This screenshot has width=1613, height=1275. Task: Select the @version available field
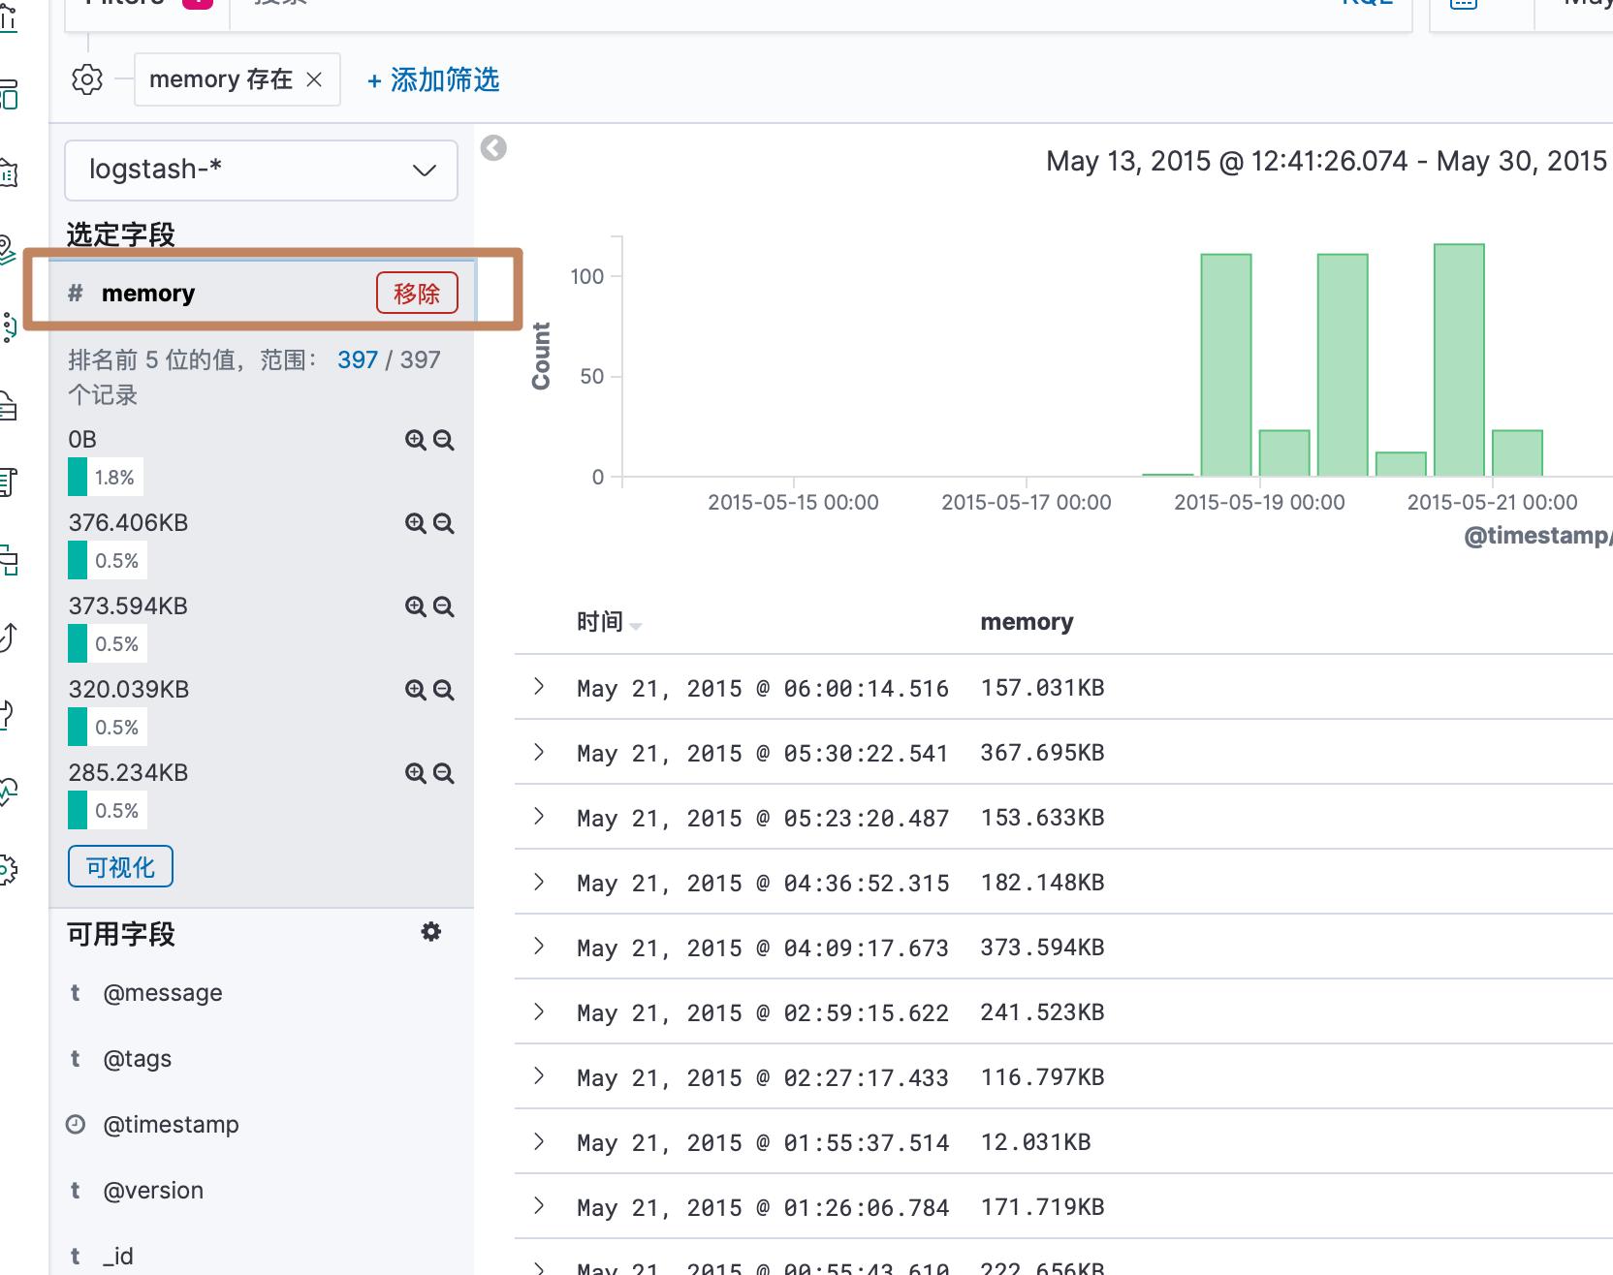[153, 1191]
